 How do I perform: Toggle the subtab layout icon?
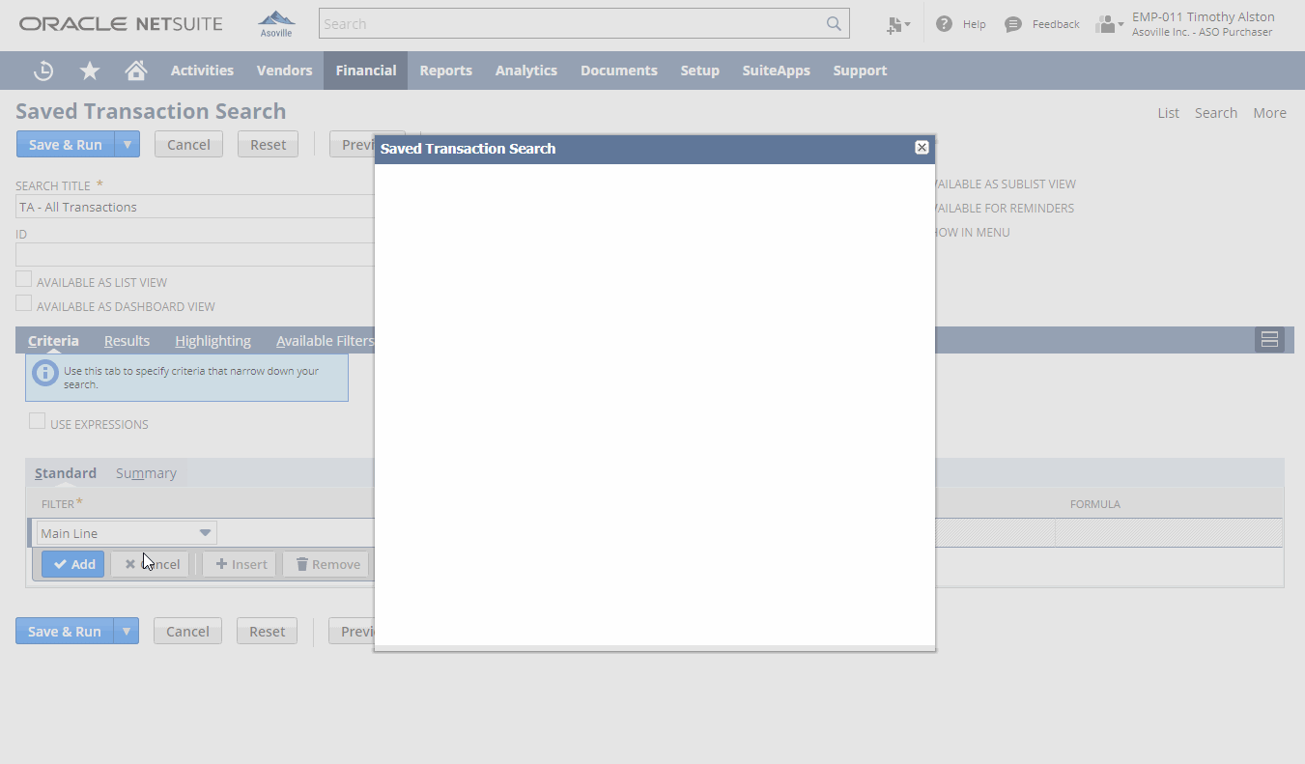click(x=1269, y=339)
